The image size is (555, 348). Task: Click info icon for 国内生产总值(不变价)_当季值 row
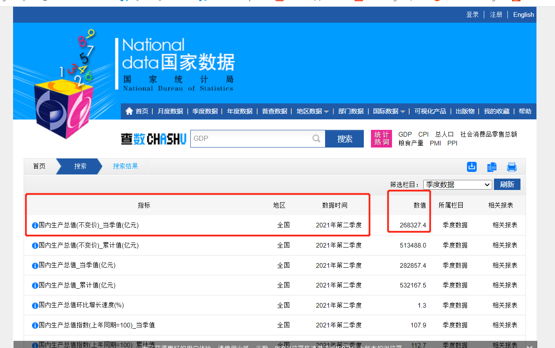coord(35,225)
